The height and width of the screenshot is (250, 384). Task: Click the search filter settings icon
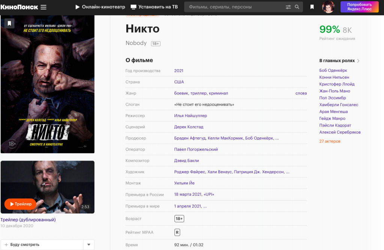[288, 7]
